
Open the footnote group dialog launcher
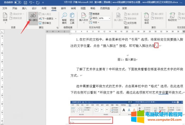pyautogui.click(x=57, y=28)
